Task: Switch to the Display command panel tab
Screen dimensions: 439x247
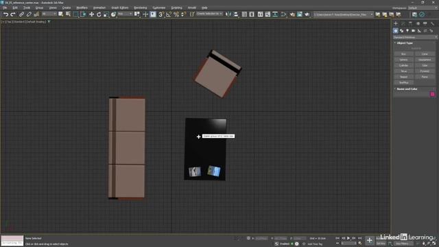Action: pyautogui.click(x=425, y=23)
